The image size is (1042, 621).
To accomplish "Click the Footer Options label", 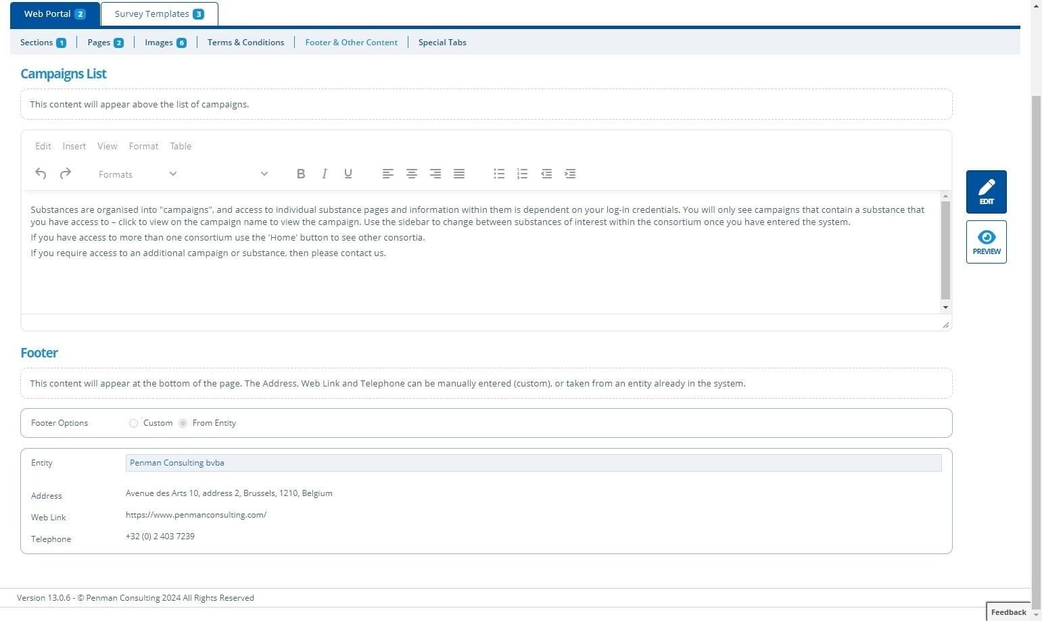I will click(x=60, y=423).
